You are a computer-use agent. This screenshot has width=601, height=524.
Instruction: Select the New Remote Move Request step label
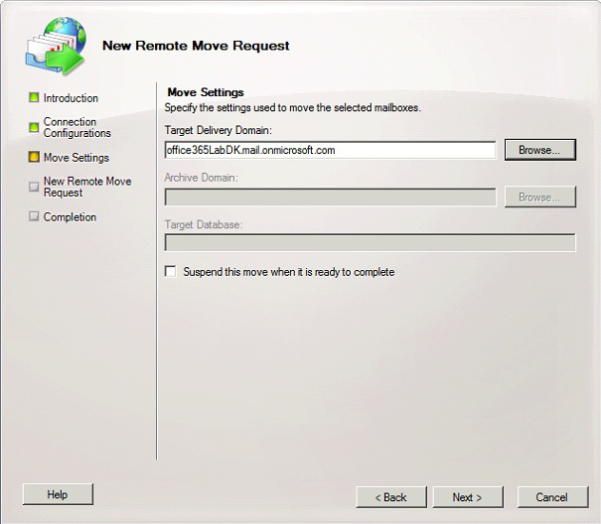click(87, 187)
